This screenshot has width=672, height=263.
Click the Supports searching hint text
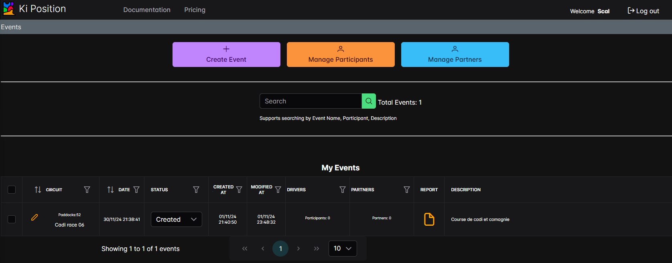[328, 118]
